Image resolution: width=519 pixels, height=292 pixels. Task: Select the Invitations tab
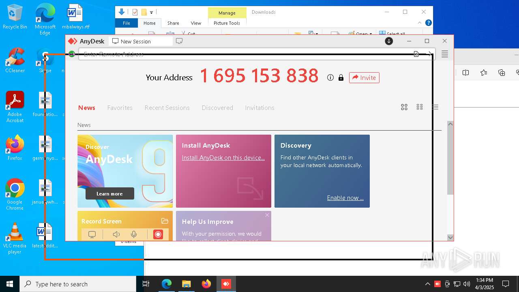click(x=259, y=107)
